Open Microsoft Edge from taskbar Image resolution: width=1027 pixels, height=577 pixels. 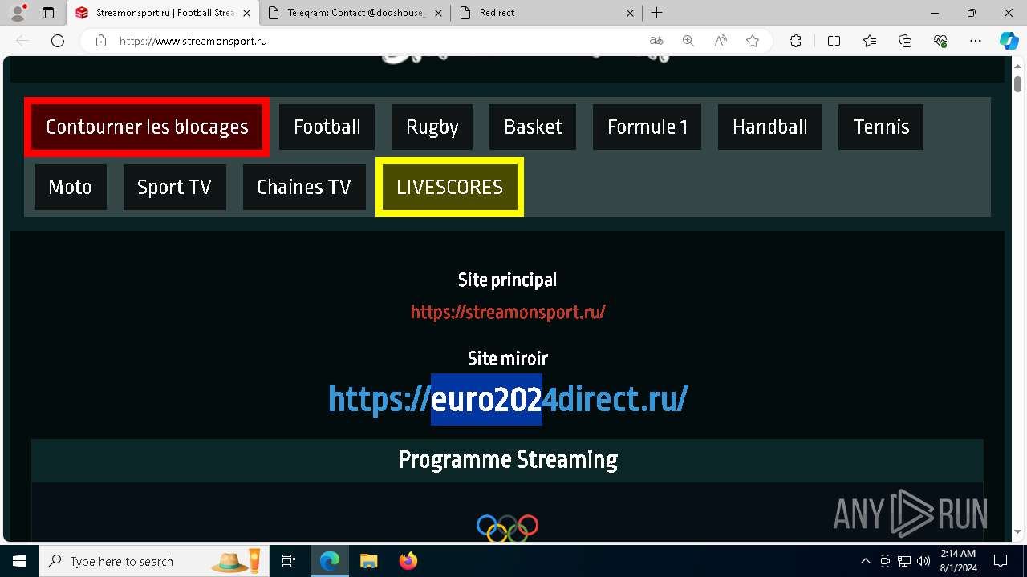pos(330,561)
